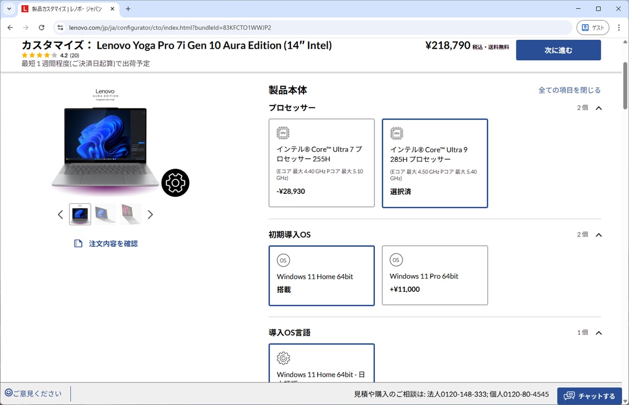Click the next image arrow in the product carousel
This screenshot has width=629, height=405.
pyautogui.click(x=150, y=214)
